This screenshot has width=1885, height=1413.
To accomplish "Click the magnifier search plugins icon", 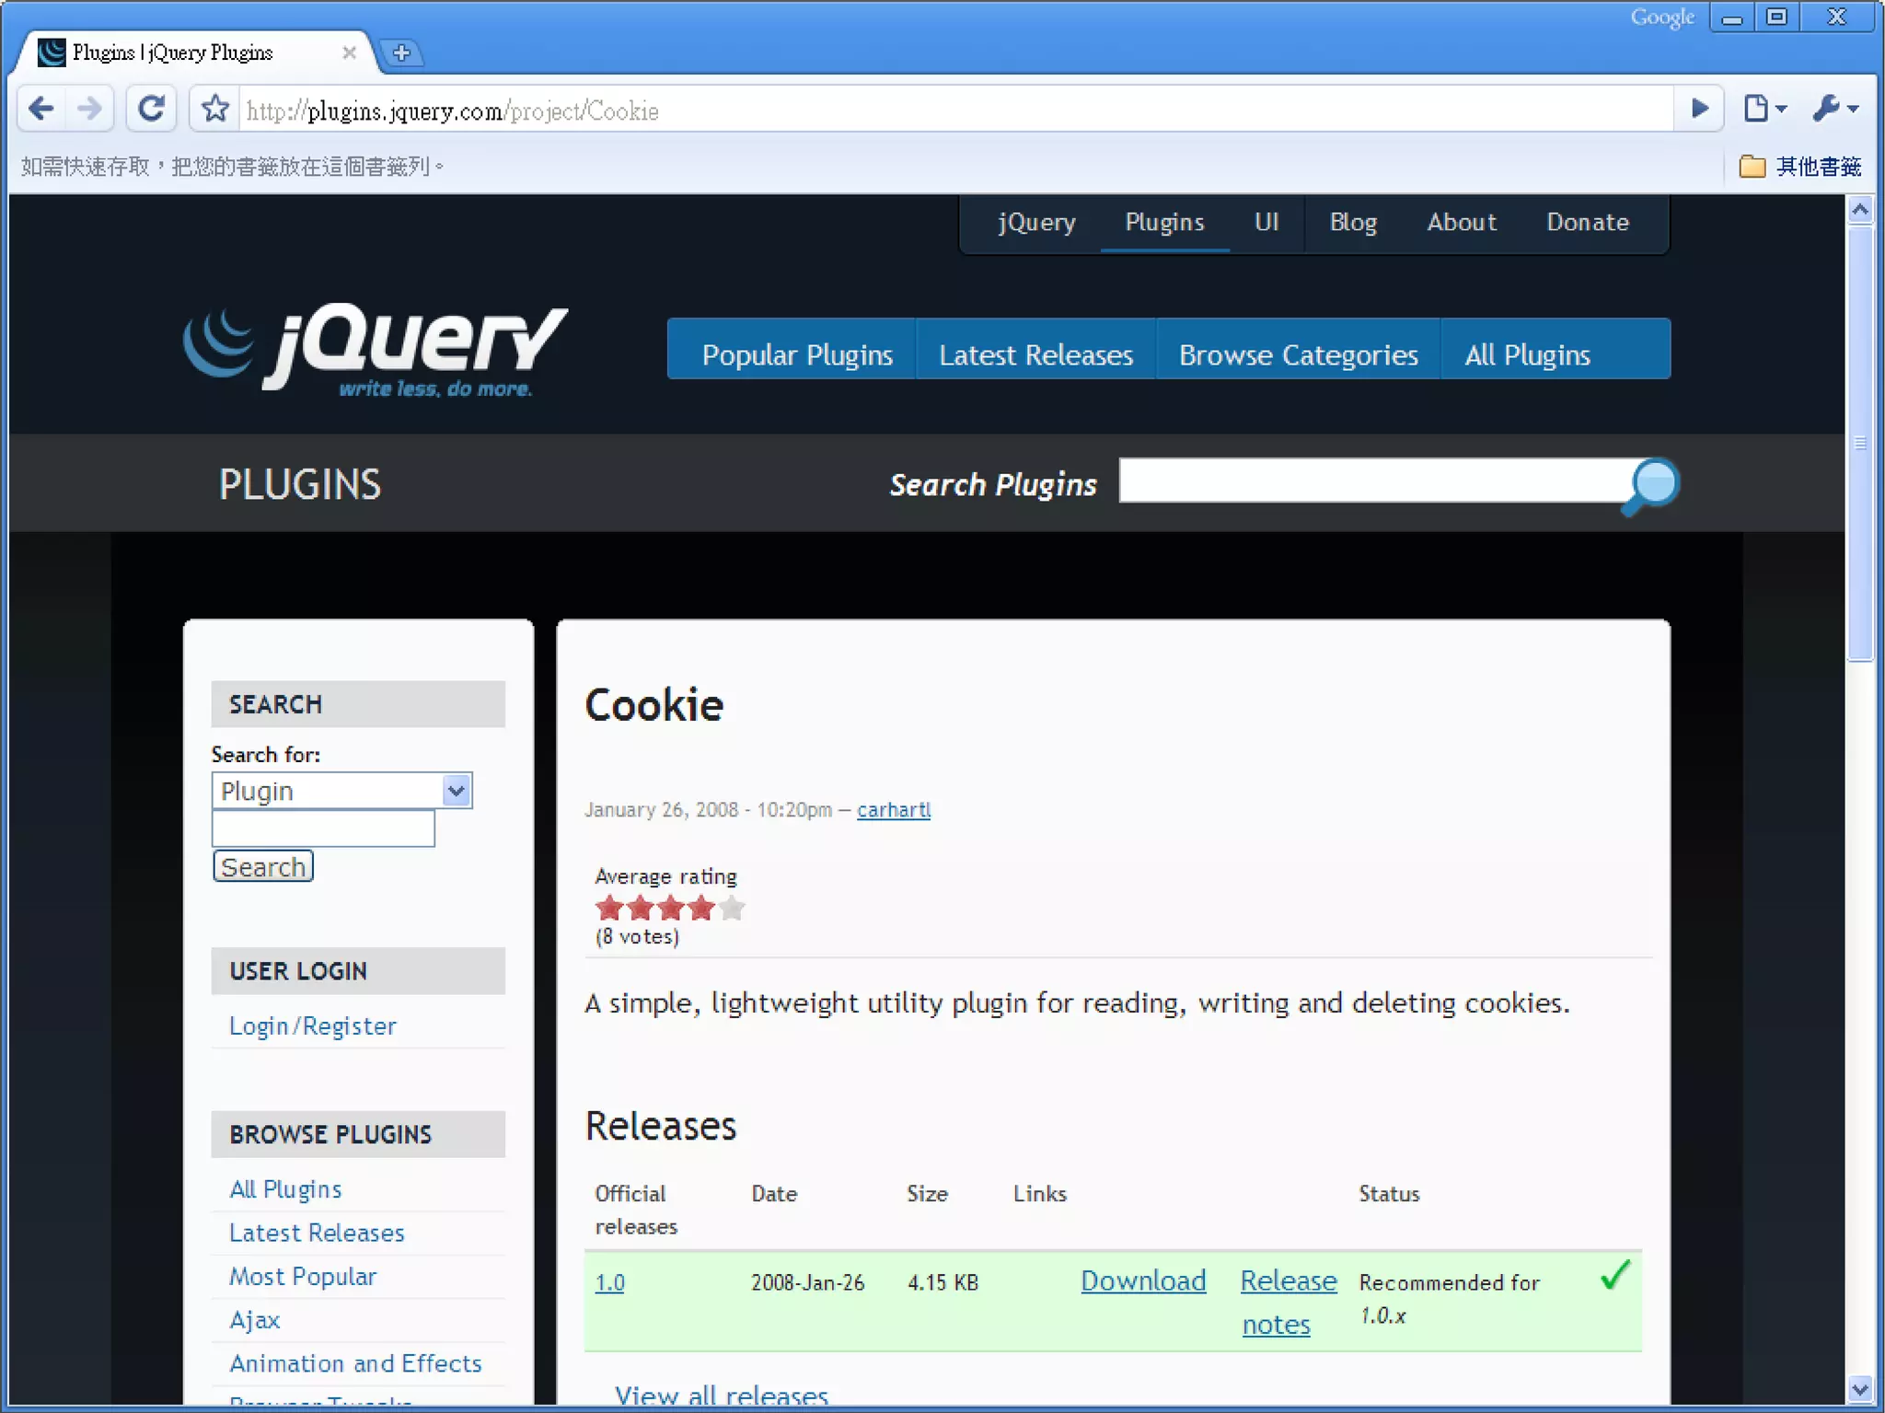I will pos(1651,485).
